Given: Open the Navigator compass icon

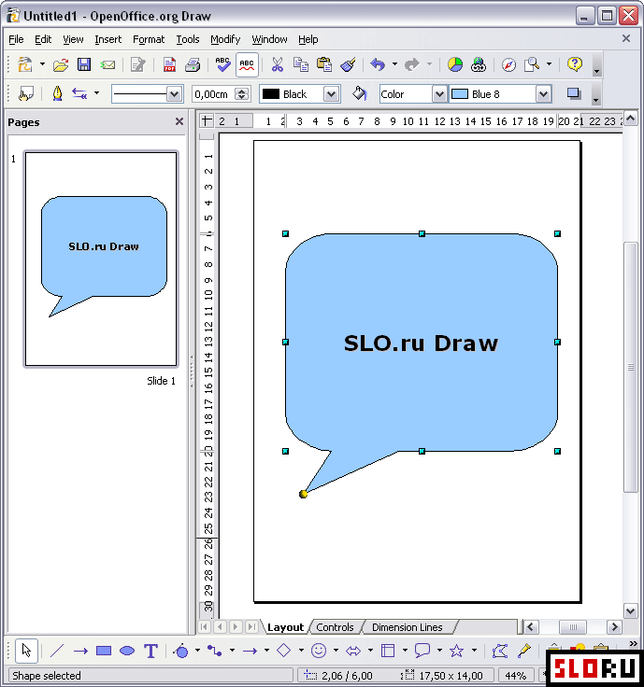Looking at the screenshot, I should (x=508, y=64).
